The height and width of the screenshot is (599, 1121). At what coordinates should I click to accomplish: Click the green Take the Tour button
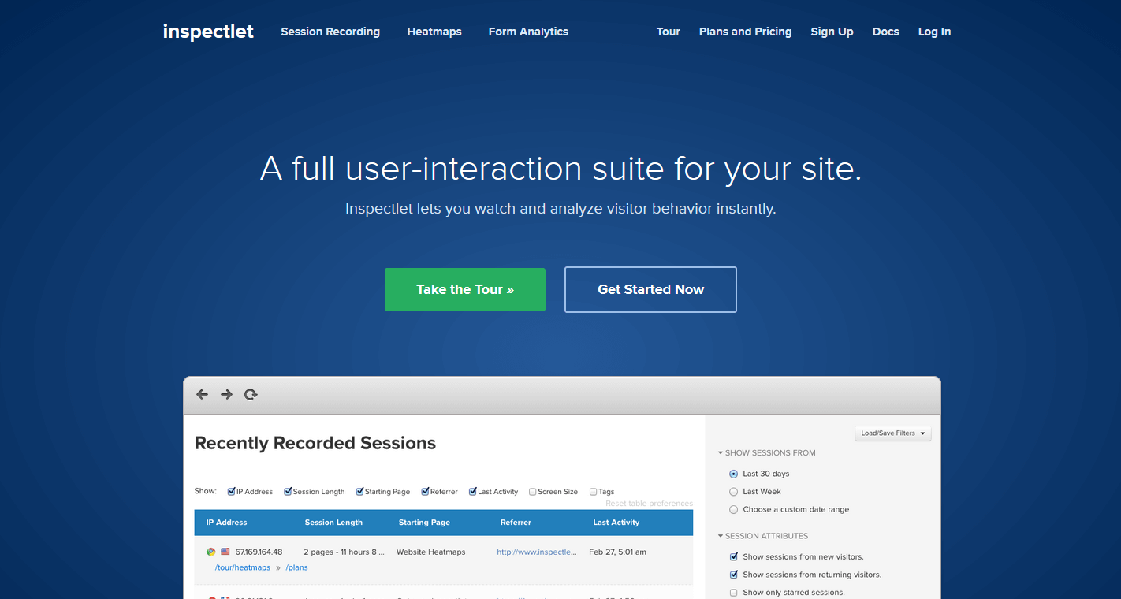[465, 289]
